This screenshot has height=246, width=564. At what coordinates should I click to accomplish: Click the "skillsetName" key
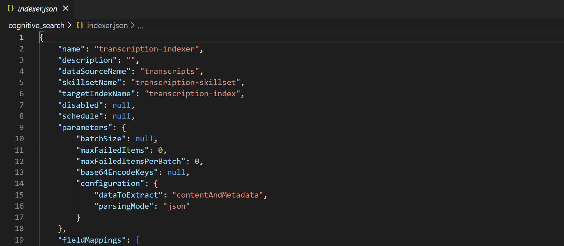(90, 82)
